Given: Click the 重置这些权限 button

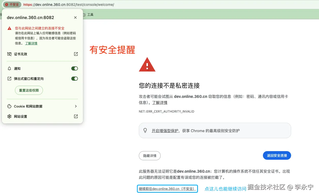Looking at the screenshot, I should pos(29,90).
